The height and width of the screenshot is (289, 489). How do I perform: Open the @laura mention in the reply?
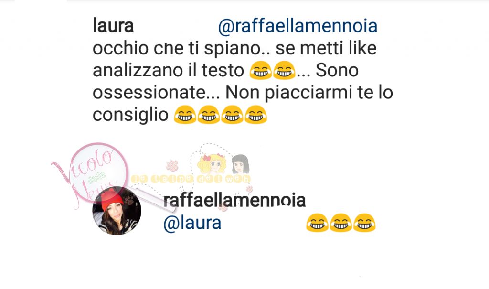pyautogui.click(x=192, y=223)
